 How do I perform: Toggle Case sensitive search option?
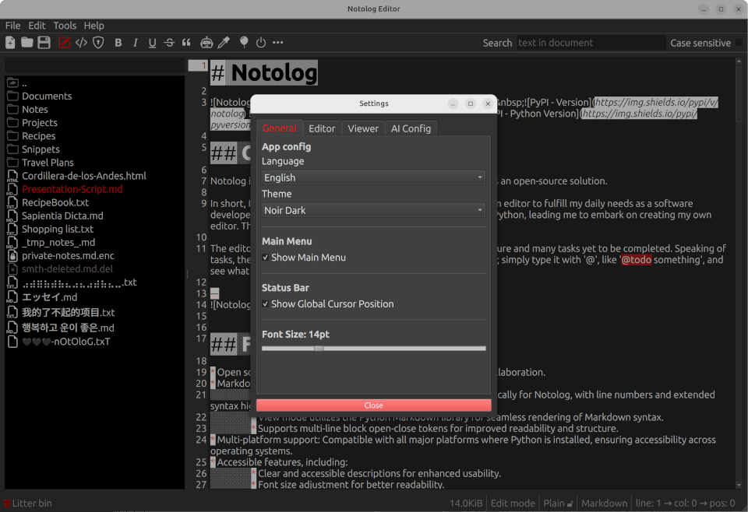[x=701, y=43]
